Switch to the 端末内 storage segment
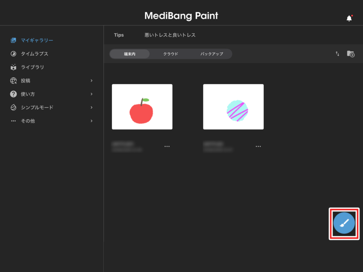The width and height of the screenshot is (363, 272). (x=130, y=54)
